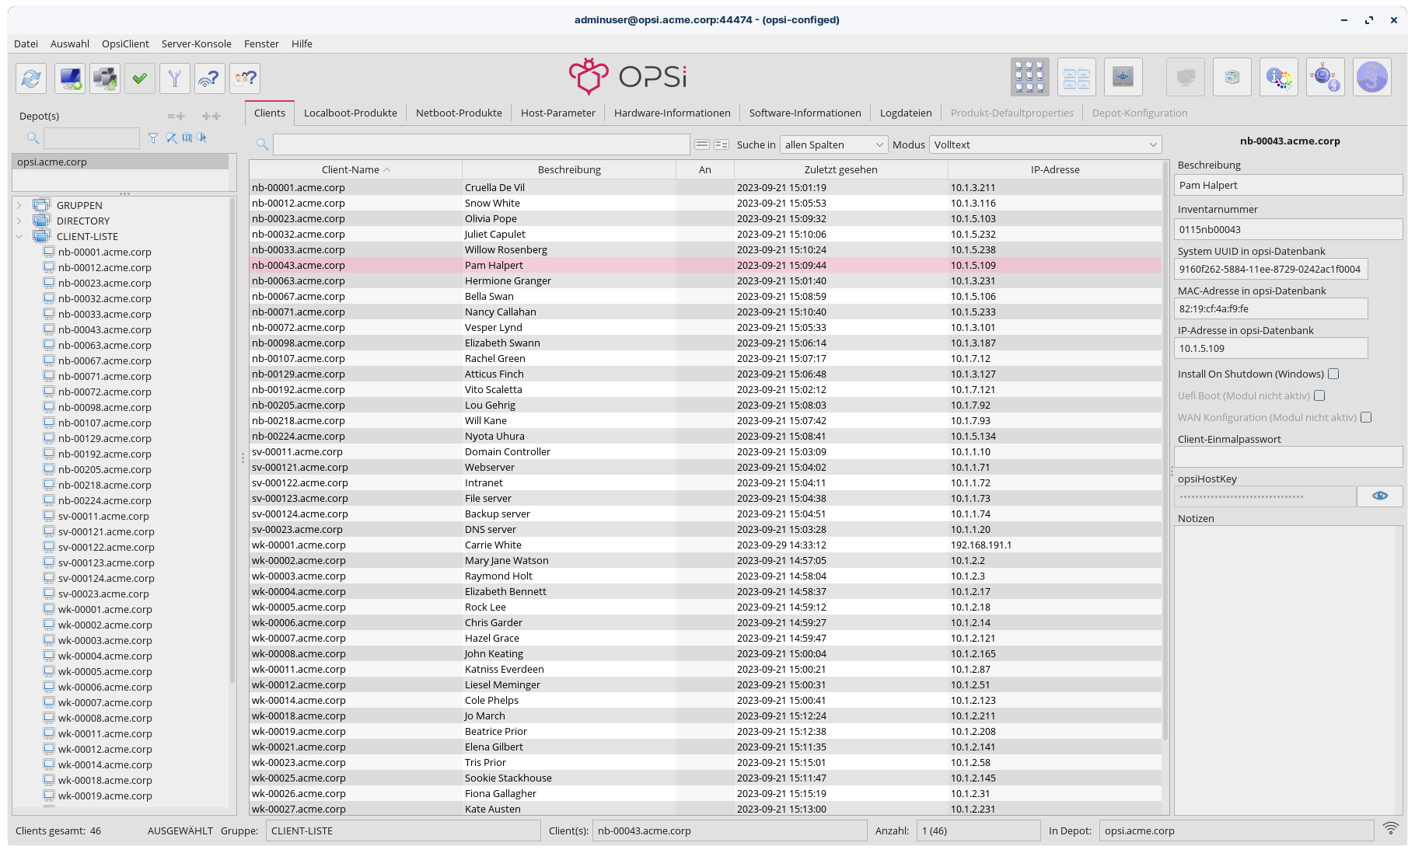Click the multiple-computers icon with green arrow
Screen dimensions: 1415x853
coord(105,78)
